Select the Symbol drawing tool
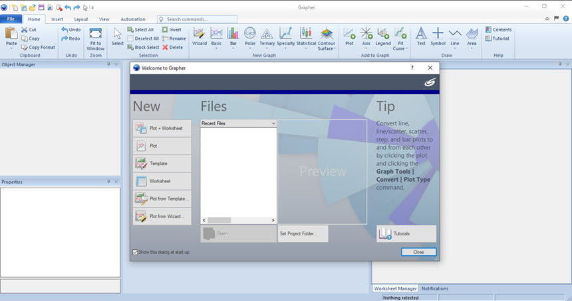572x301 pixels. [x=438, y=36]
